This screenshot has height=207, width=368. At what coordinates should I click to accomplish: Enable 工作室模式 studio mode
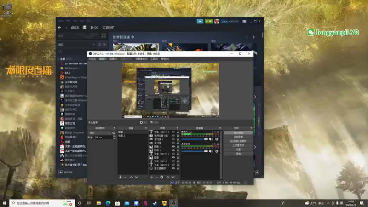(x=238, y=145)
